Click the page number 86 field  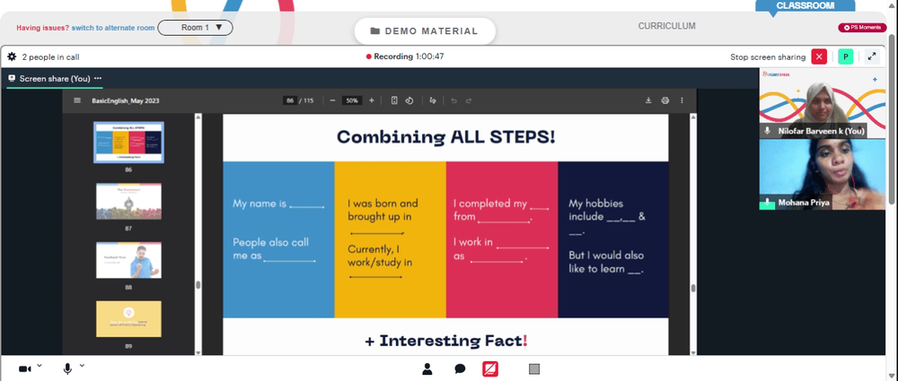click(290, 100)
